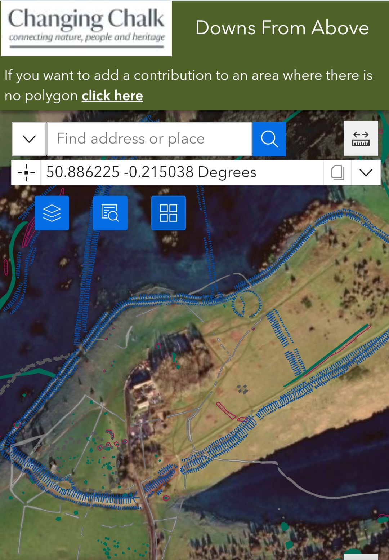Open the query search widget
389x560 pixels.
(x=110, y=213)
